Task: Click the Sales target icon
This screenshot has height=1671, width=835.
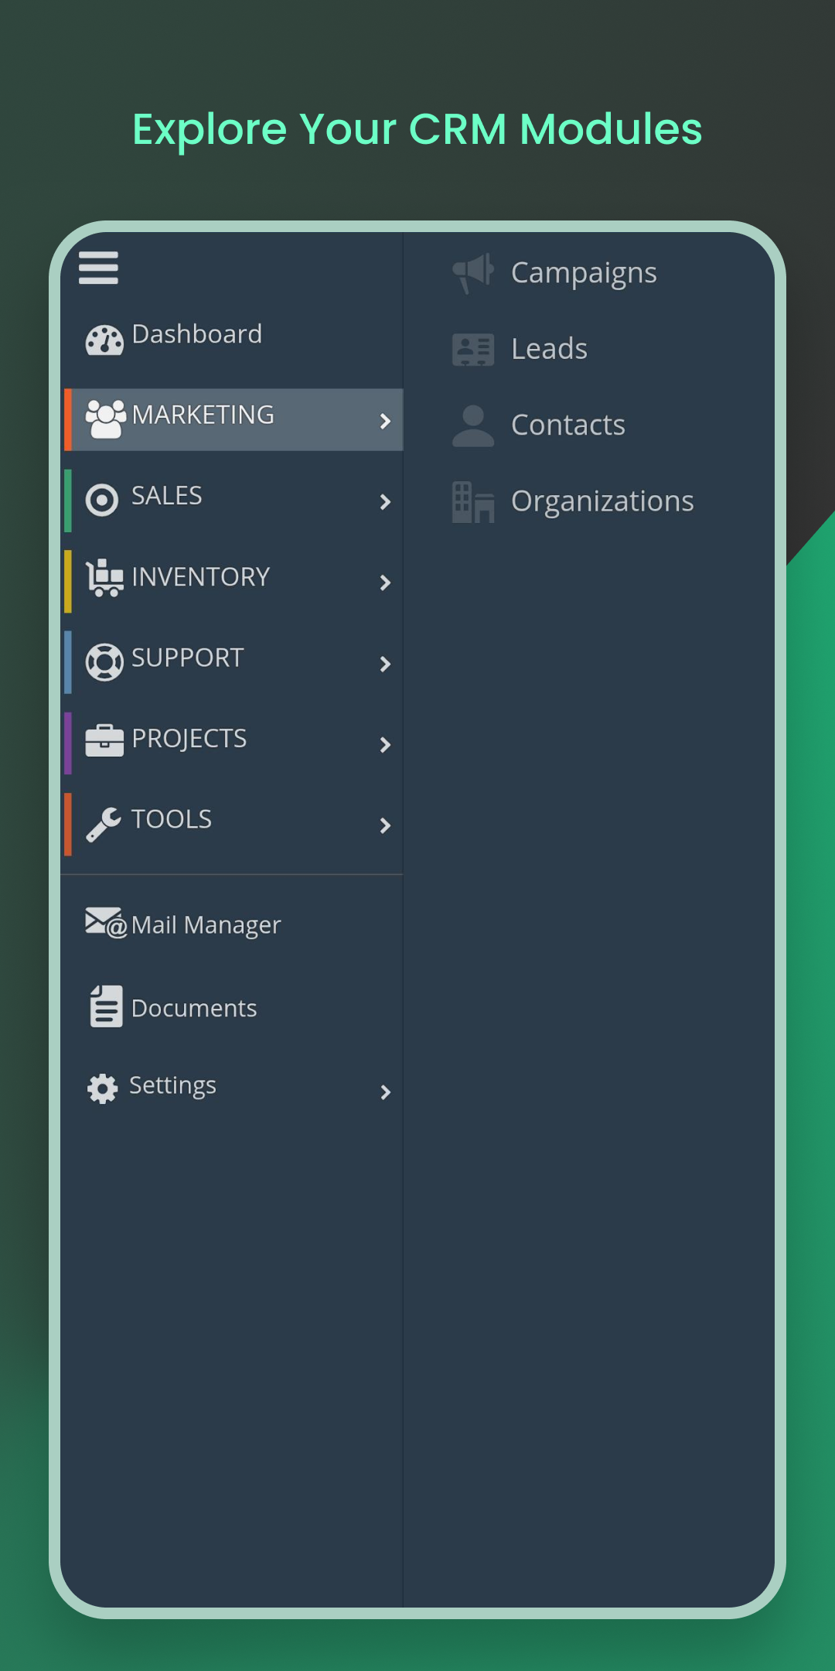Action: click(102, 500)
